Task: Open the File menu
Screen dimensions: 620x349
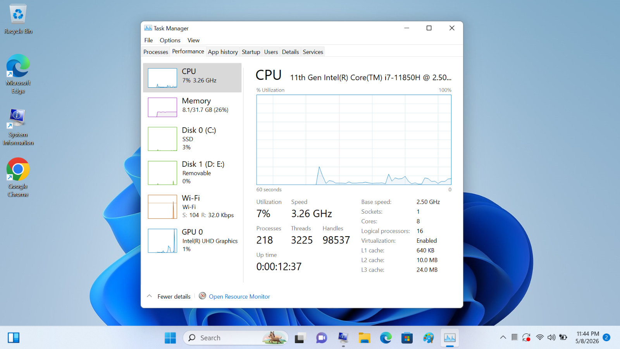Action: (x=148, y=40)
